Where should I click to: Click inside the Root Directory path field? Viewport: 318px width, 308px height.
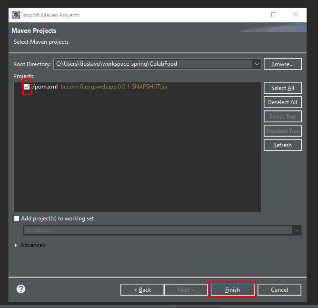[x=153, y=64]
